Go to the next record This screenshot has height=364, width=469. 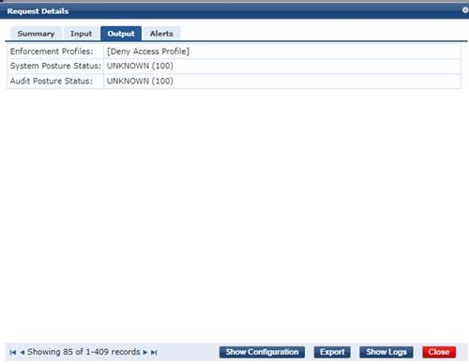point(145,352)
